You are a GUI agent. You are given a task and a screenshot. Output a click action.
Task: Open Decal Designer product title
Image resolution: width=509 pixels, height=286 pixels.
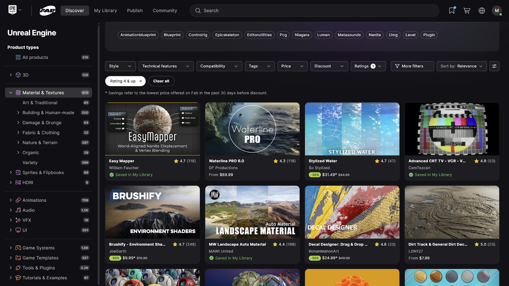click(x=338, y=244)
